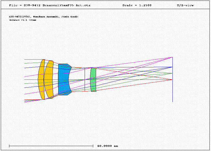
Task: Click the black aperture stop line
Action: point(85,80)
